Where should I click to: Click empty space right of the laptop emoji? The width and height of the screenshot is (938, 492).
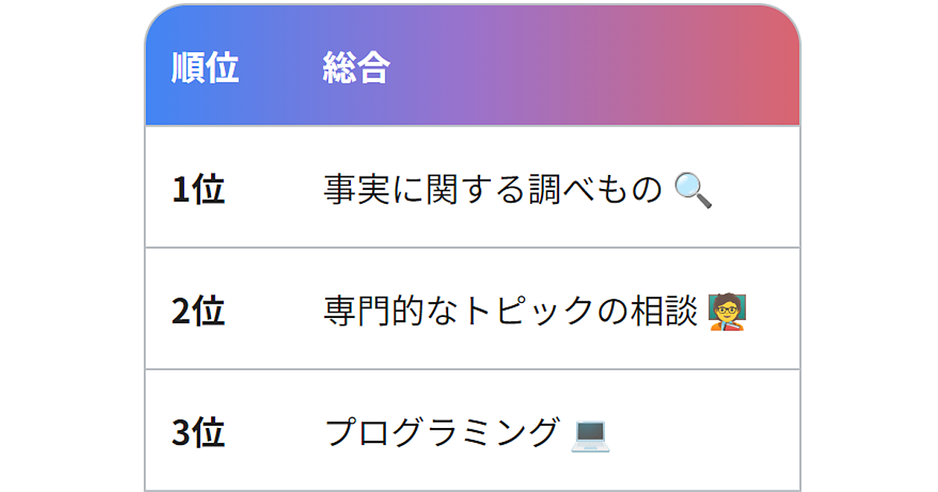tap(703, 433)
